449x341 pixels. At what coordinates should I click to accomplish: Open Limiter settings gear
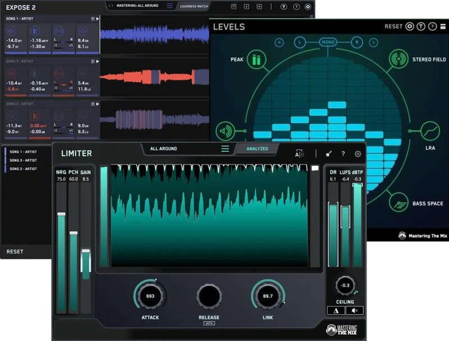(358, 154)
